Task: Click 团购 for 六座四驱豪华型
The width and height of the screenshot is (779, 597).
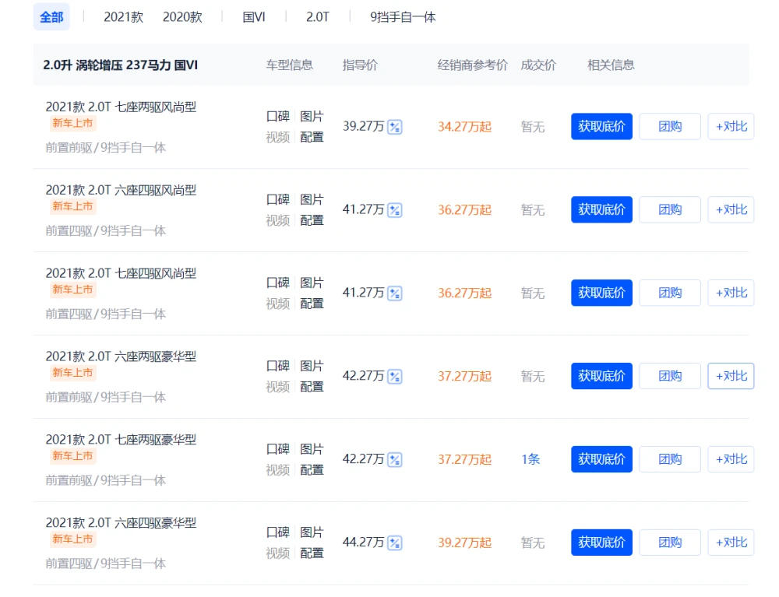Action: click(x=670, y=543)
